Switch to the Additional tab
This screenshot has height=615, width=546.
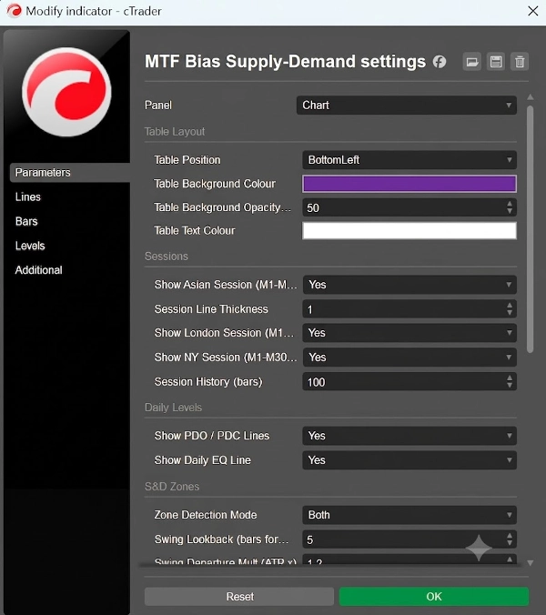pyautogui.click(x=38, y=270)
